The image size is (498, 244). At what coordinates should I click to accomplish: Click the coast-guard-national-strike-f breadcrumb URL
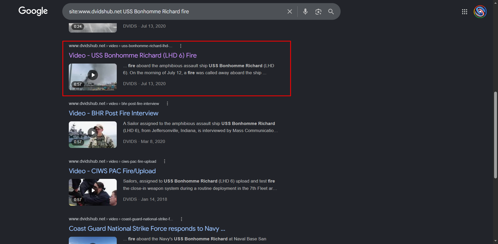pyautogui.click(x=121, y=219)
